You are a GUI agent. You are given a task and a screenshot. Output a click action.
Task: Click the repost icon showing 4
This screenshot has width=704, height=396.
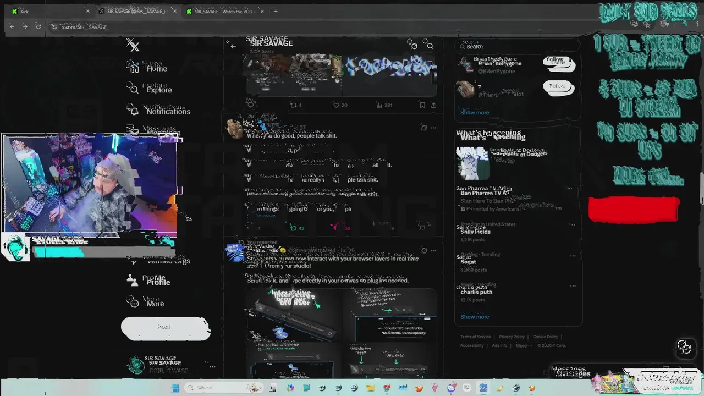[x=296, y=105]
